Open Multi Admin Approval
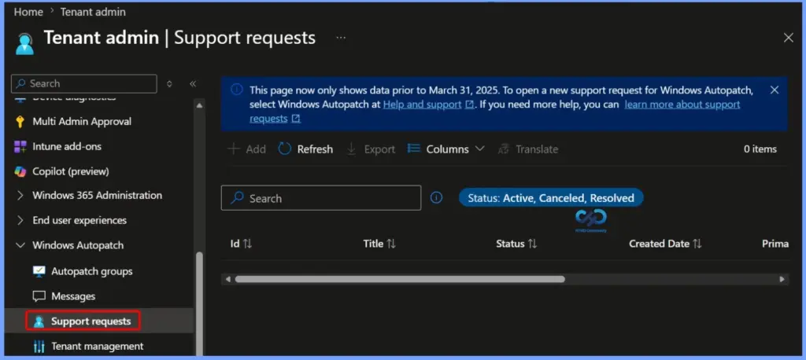Screen dimensions: 806x360 click(82, 122)
